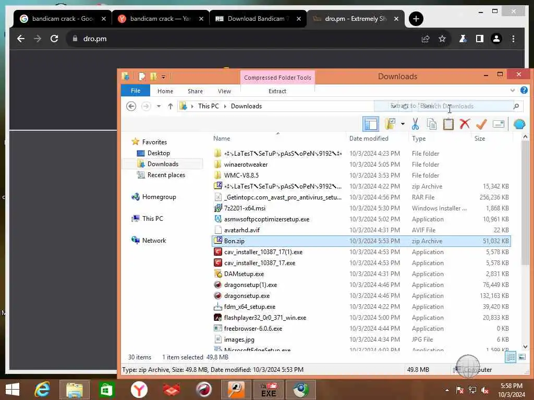Open the Share ribbon tab
This screenshot has height=400, width=534.
click(x=195, y=91)
